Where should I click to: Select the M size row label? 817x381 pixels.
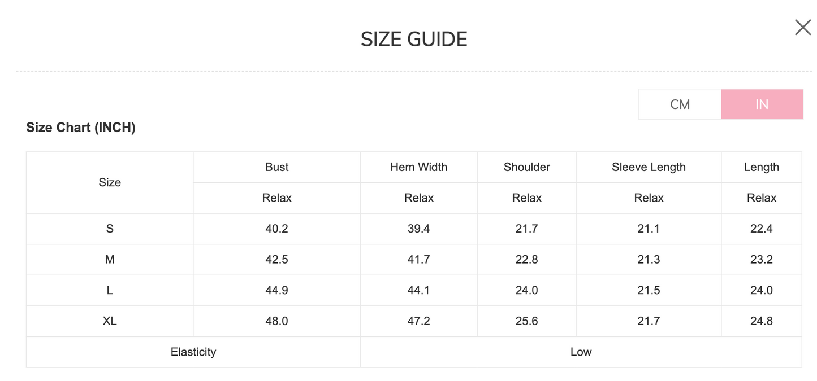[110, 260]
